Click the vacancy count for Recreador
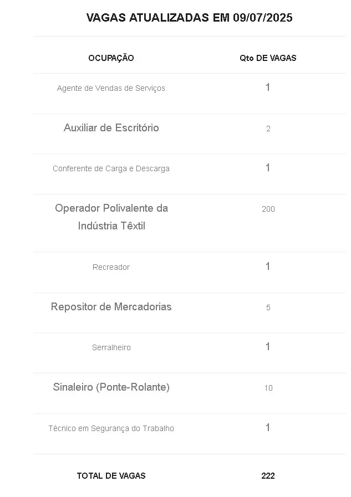 [x=268, y=267]
